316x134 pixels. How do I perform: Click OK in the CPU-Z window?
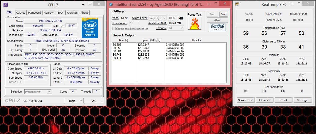click(x=93, y=101)
